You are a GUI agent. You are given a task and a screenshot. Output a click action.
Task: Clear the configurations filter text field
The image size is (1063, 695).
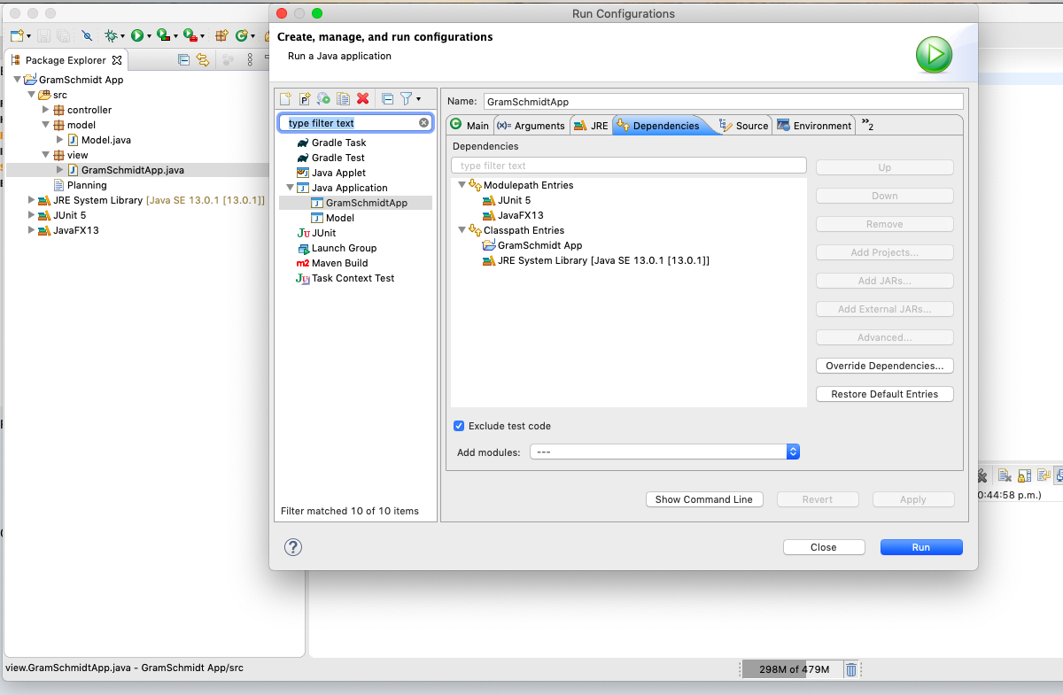[x=423, y=123]
